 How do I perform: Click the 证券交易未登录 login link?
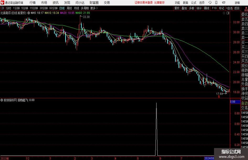coord(144,3)
